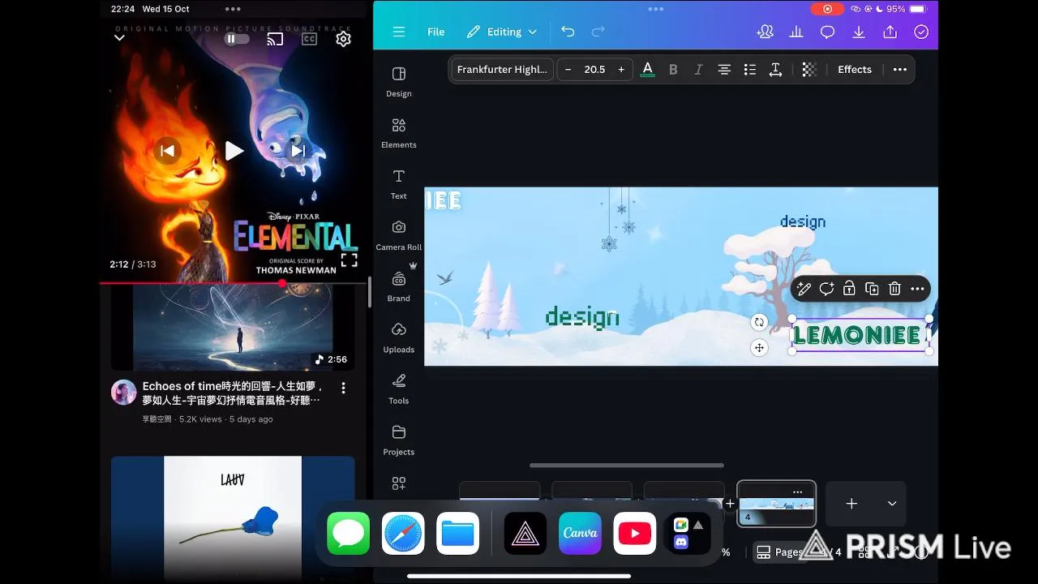Decrease font size with minus button

(x=568, y=70)
